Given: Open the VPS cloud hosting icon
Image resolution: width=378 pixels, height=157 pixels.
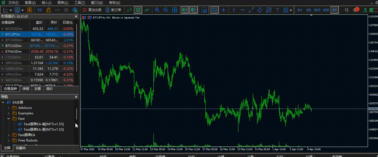Looking at the screenshot, I should 67,10.
